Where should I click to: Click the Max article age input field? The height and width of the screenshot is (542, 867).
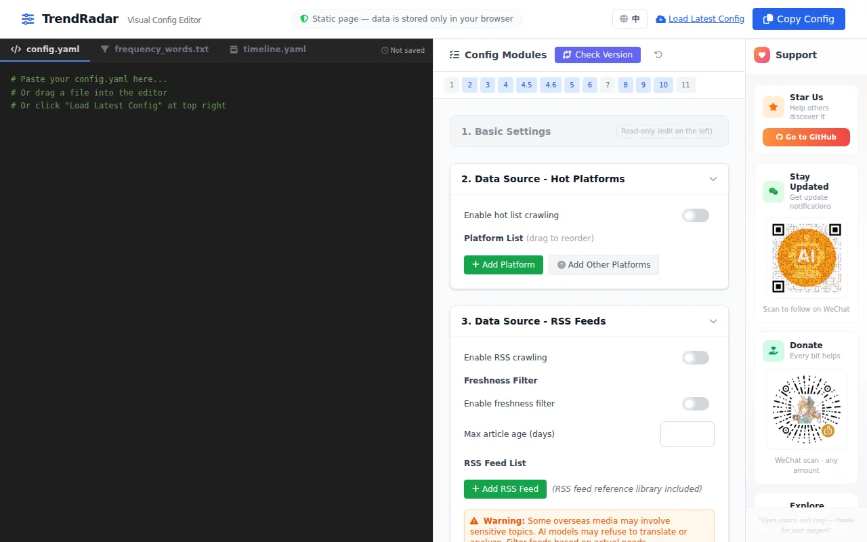[688, 434]
